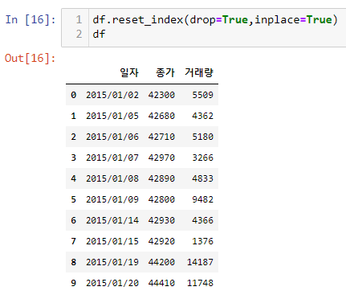Image resolution: width=346 pixels, height=299 pixels.
Task: Click the In [16] cell prompt
Action: (x=31, y=20)
